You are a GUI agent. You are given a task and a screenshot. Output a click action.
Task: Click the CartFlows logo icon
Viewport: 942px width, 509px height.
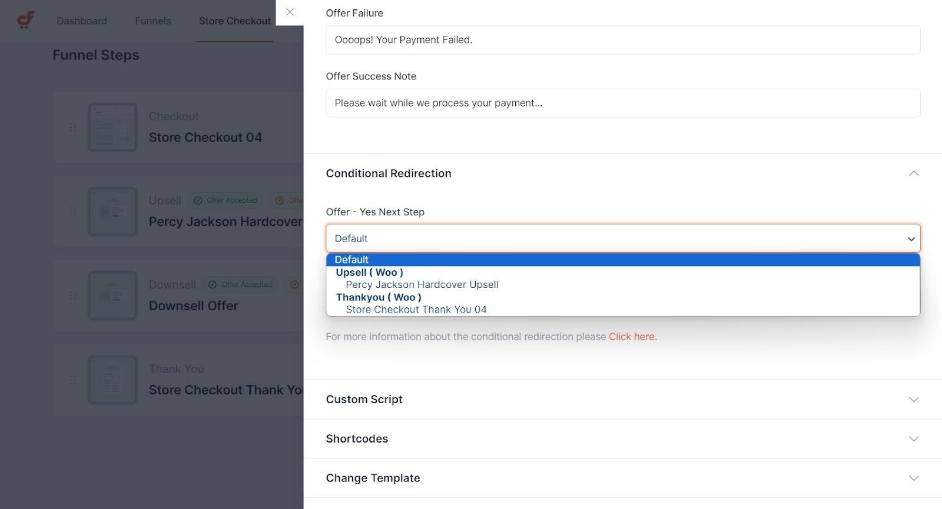pos(25,20)
